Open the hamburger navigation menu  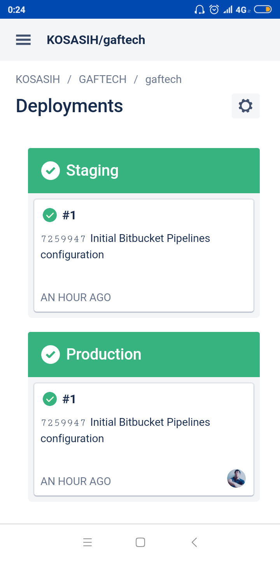pyautogui.click(x=23, y=40)
